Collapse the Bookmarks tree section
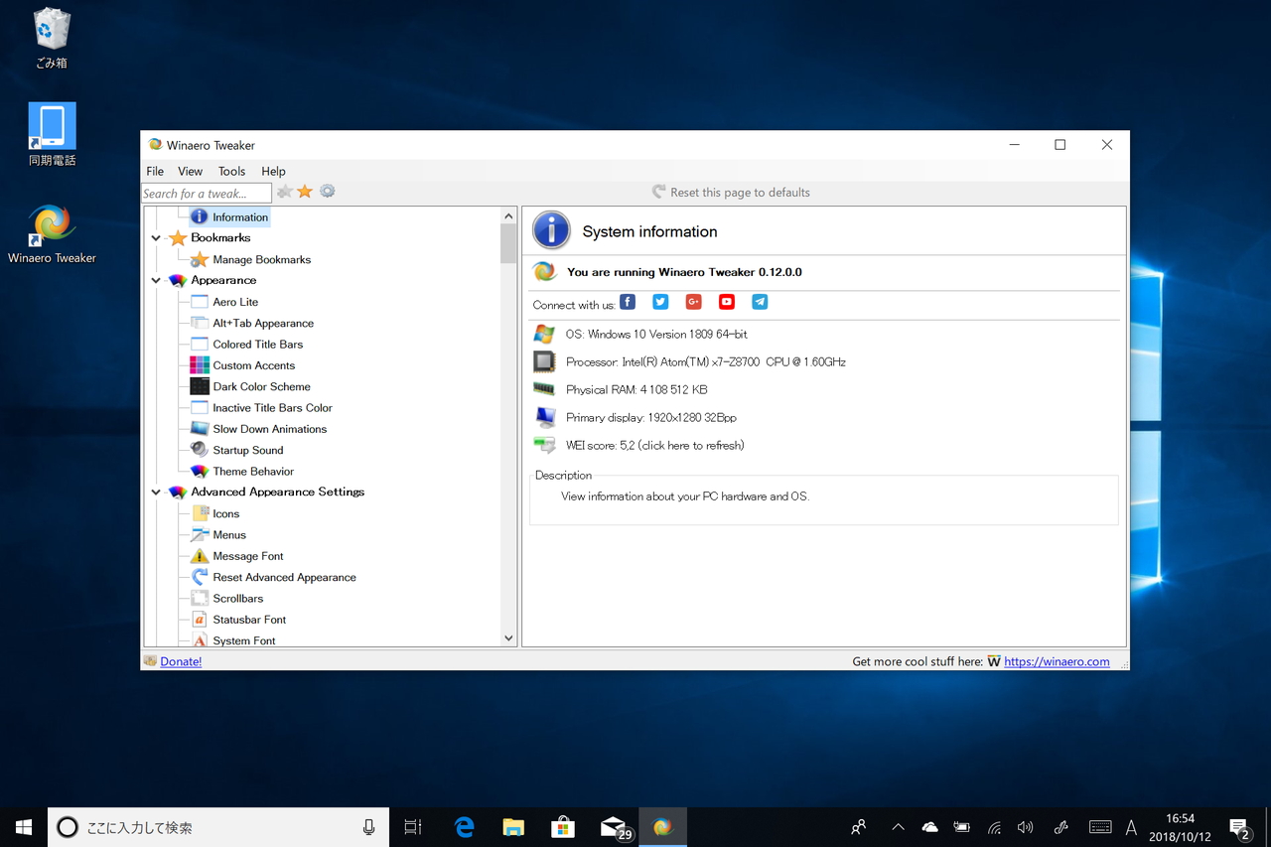Image resolution: width=1271 pixels, height=847 pixels. click(x=156, y=237)
